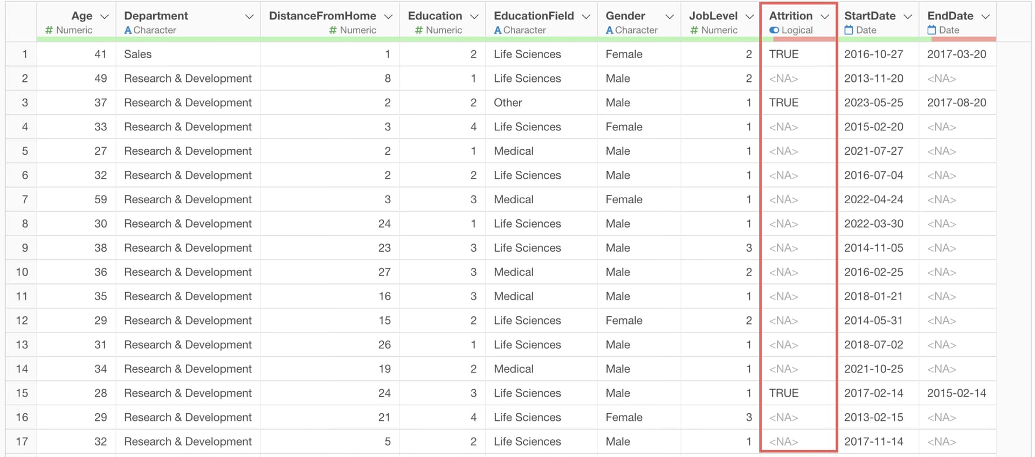Select the Sales department cell in row 1

[138, 54]
